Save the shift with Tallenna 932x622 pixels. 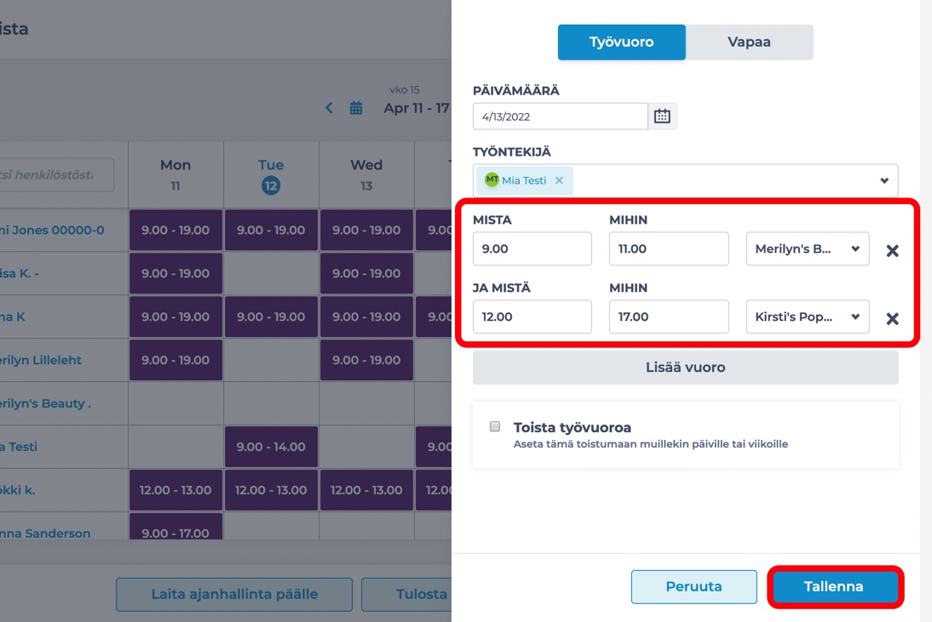pos(833,586)
